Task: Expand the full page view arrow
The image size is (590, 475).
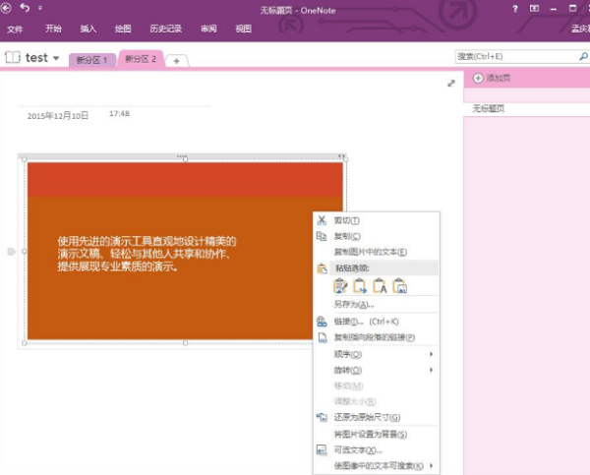Action: 450,84
